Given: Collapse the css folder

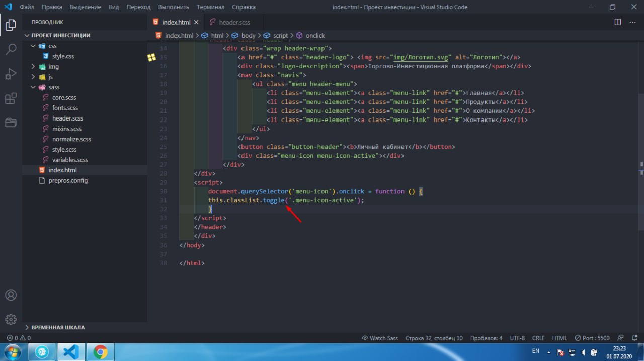Looking at the screenshot, I should tap(85, 46).
